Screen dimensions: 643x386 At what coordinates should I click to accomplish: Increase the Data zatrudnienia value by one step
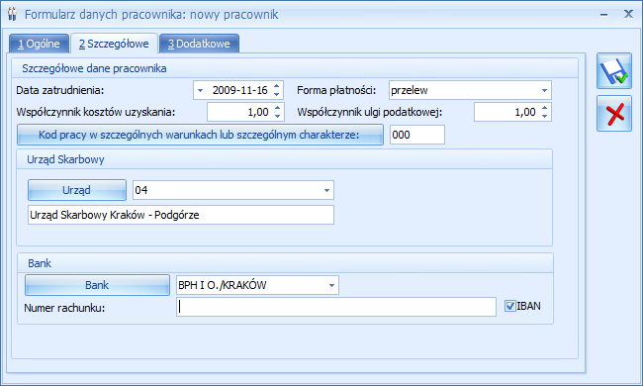point(276,86)
